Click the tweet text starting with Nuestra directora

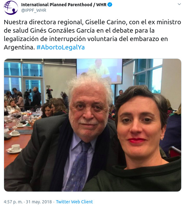point(92,35)
